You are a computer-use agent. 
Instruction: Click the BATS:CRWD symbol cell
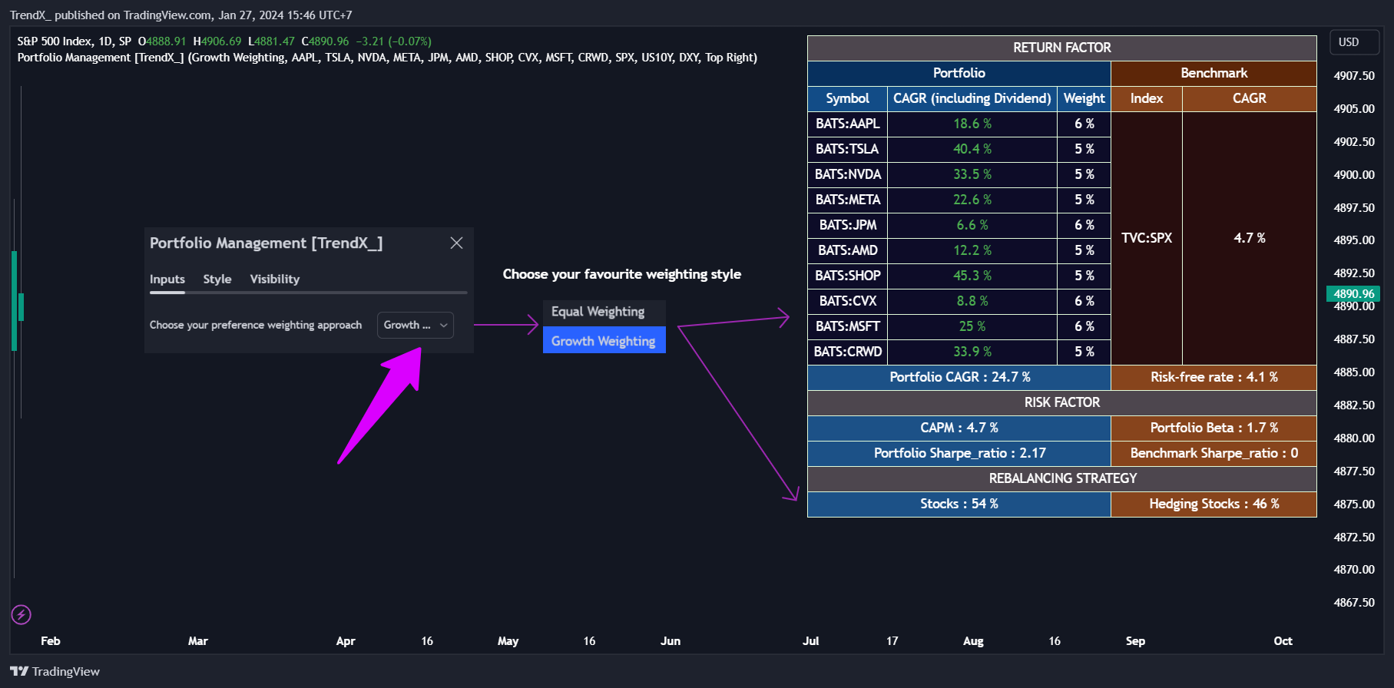coord(848,352)
